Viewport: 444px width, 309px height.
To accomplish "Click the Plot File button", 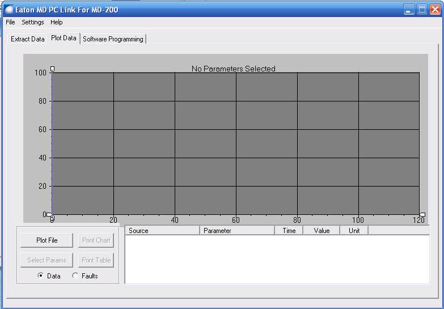I will point(46,240).
